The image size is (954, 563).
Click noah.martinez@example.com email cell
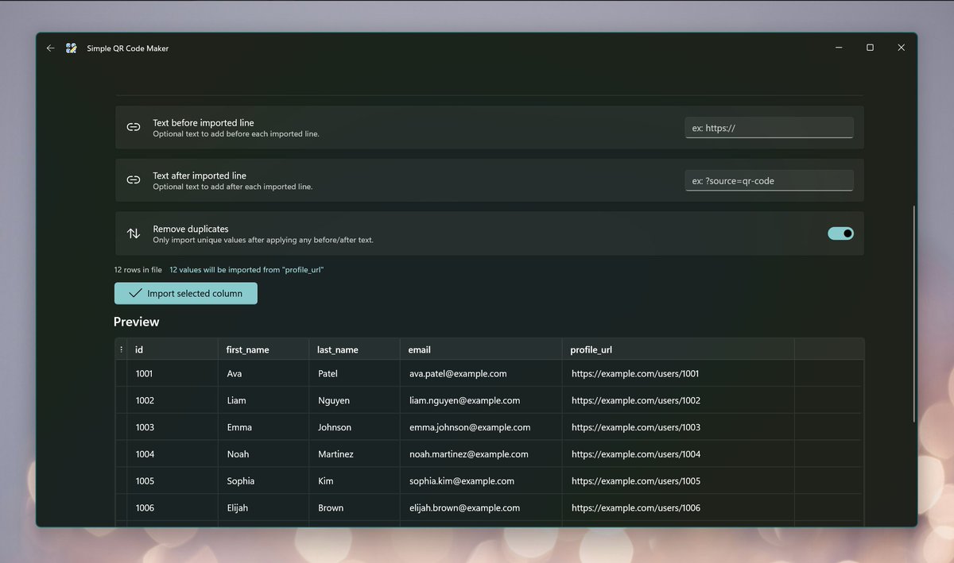tap(481, 454)
